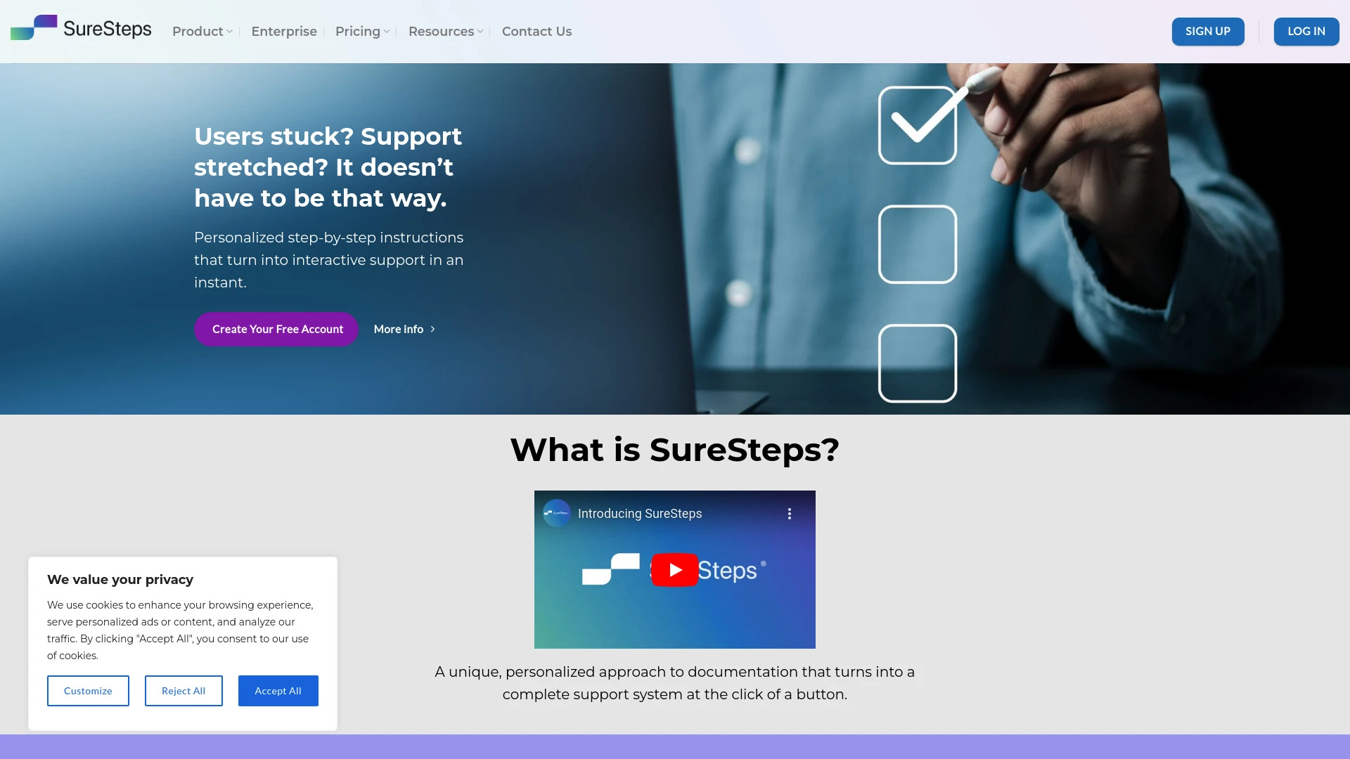Click the SureSteps favicon in video player
Screen dimensions: 1350x759
556,512
